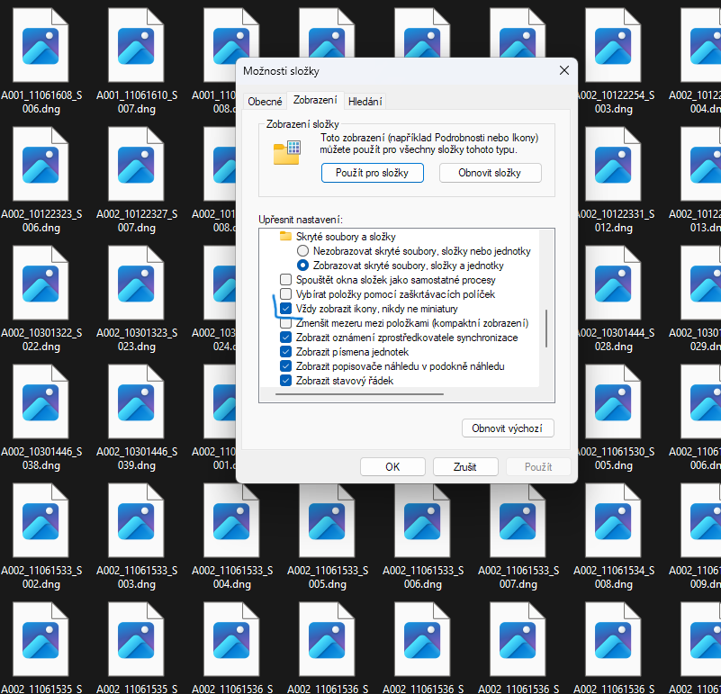Viewport: 721px width, 694px height.
Task: Click the A002_11061534_S008.dng file icon
Action: pyautogui.click(x=612, y=521)
